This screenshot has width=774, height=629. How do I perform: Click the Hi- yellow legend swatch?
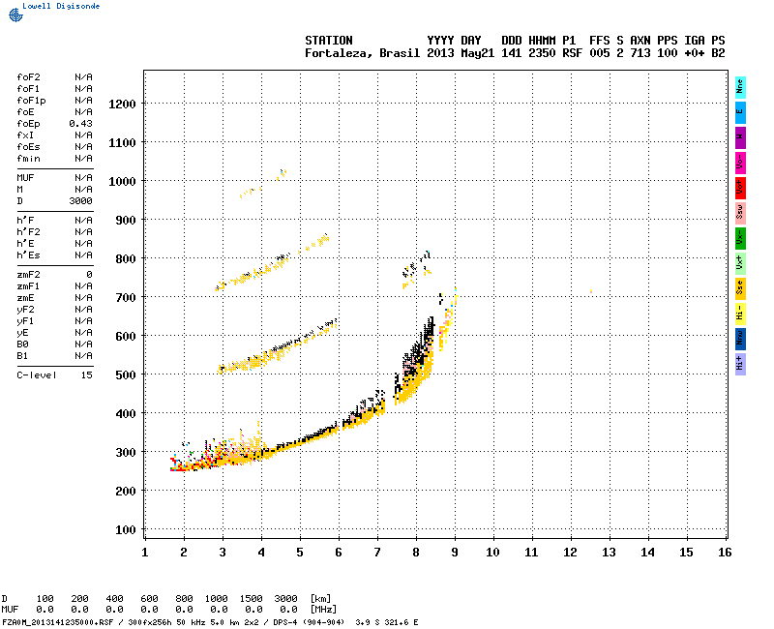[x=740, y=314]
